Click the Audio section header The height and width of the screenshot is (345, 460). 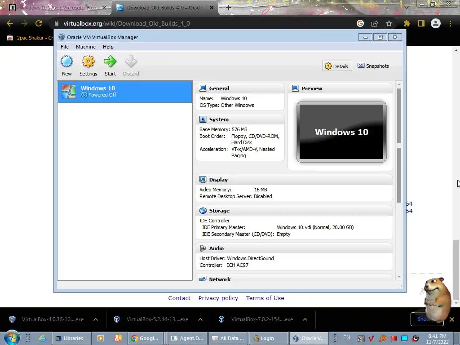coord(294,248)
